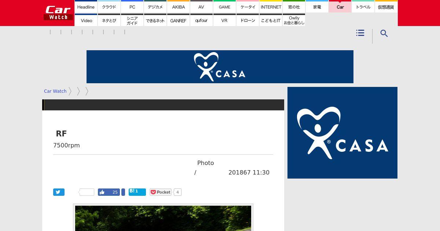Open the top CASA banner advertisement

[x=220, y=67]
